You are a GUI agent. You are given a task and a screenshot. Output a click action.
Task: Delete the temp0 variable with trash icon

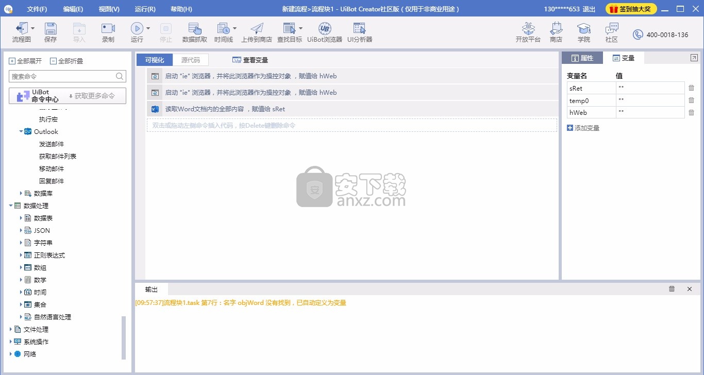tap(692, 100)
